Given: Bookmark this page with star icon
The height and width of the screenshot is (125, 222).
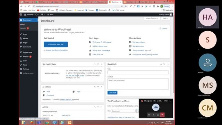Looking at the screenshot, I should (x=126, y=6).
